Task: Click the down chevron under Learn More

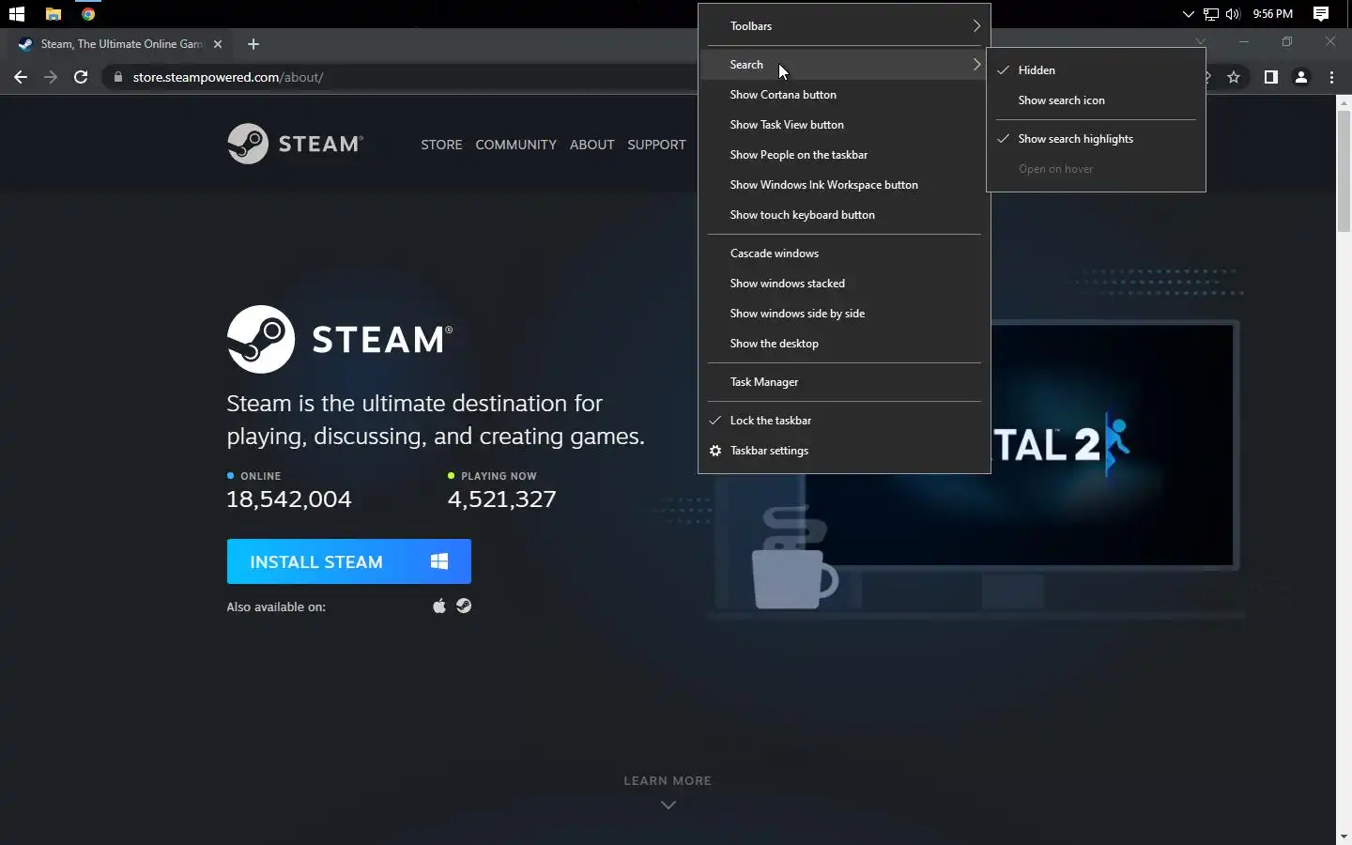Action: pyautogui.click(x=668, y=805)
